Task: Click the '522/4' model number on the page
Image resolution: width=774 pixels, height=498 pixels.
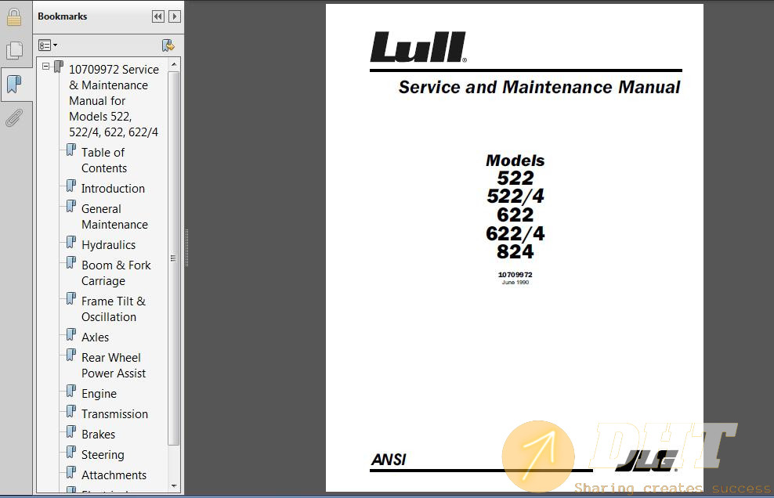Action: pos(515,196)
